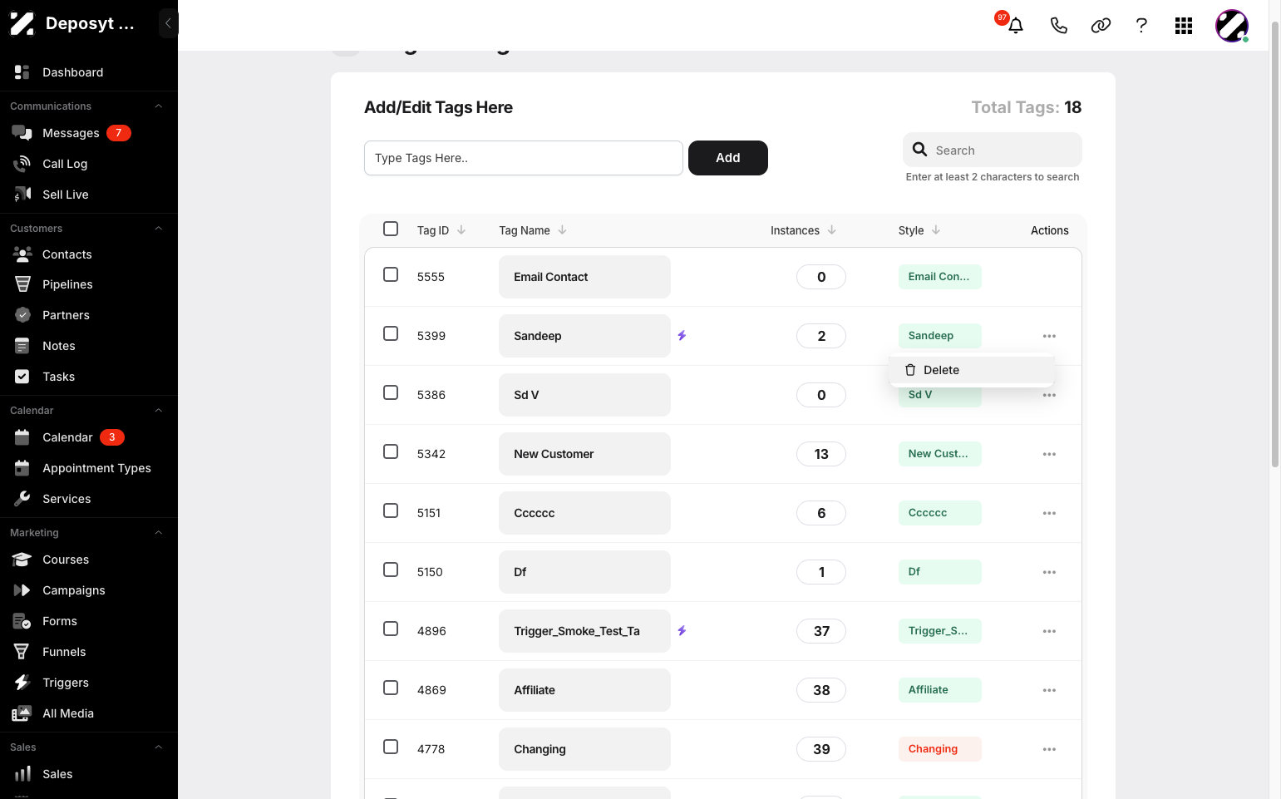Click the lightning icon beside Trigger_Smoke_Test_Ta

pos(682,631)
